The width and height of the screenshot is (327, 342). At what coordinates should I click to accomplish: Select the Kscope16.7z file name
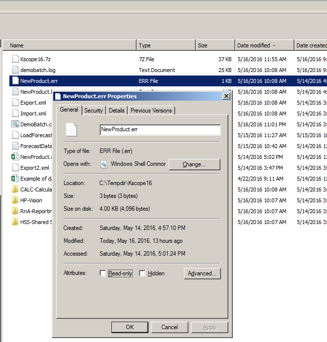click(36, 59)
